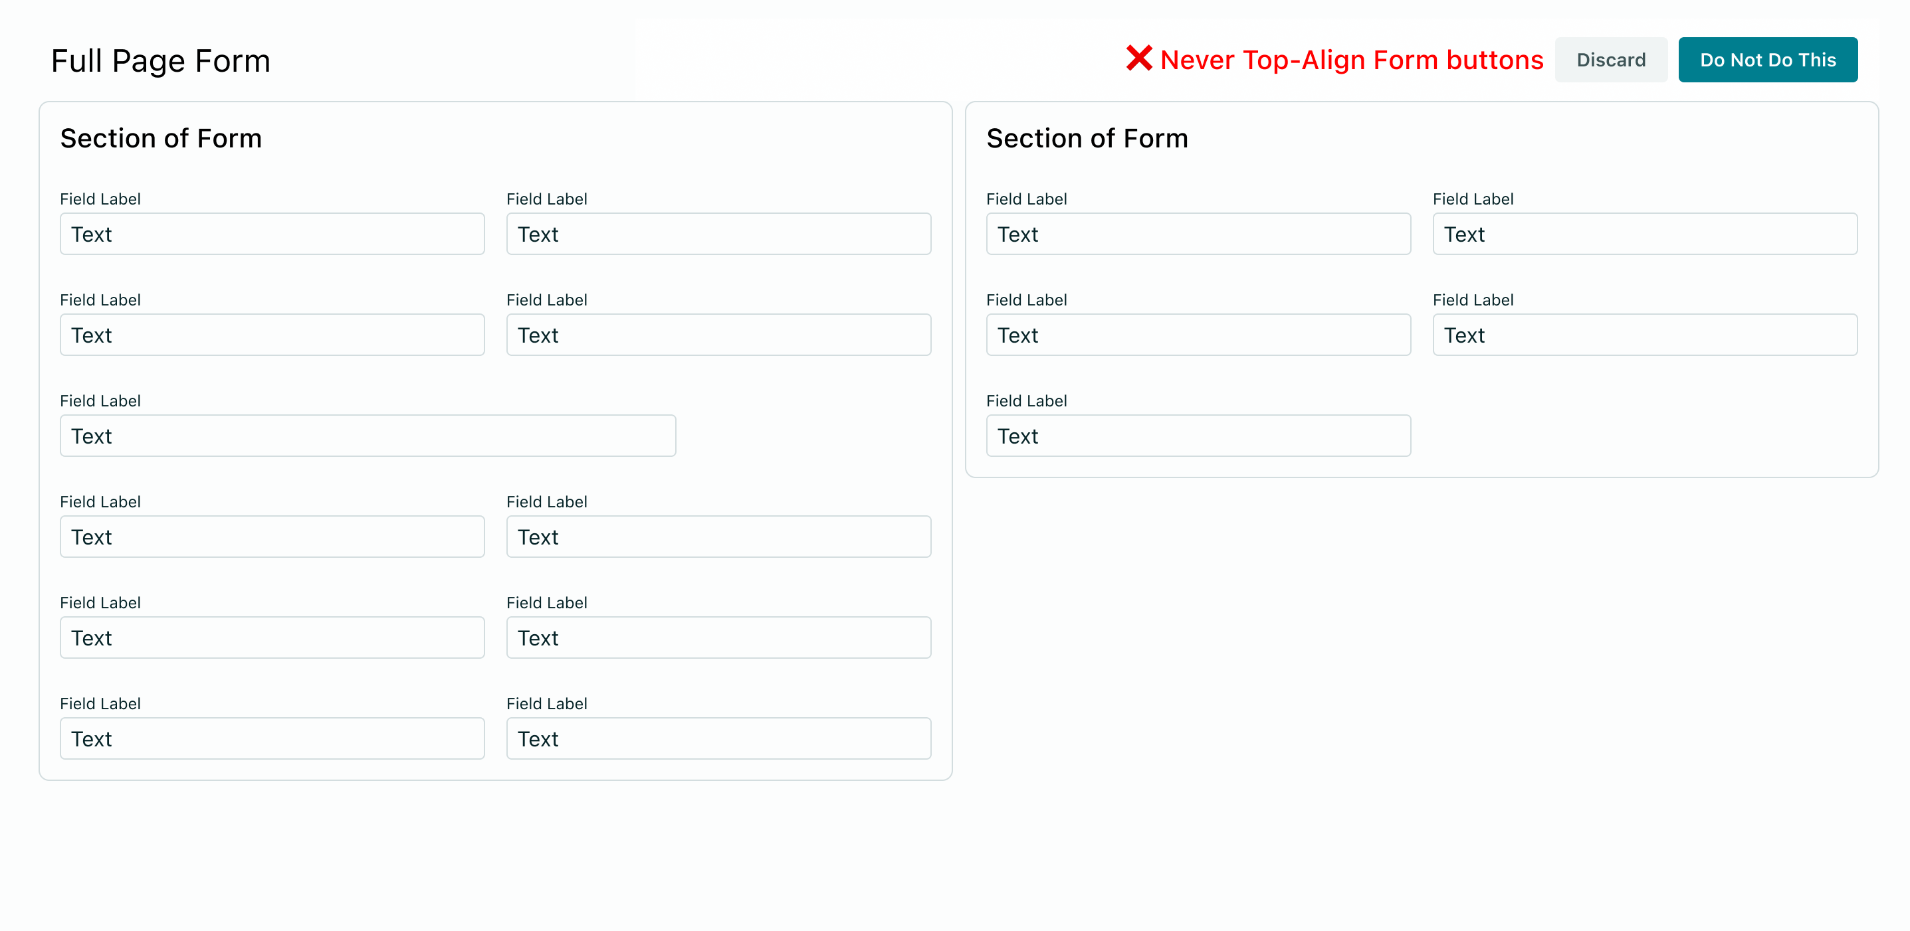Focus fifth-row right text field in left section
The width and height of the screenshot is (1910, 931).
click(718, 637)
